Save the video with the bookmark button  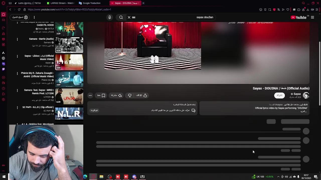101,95
